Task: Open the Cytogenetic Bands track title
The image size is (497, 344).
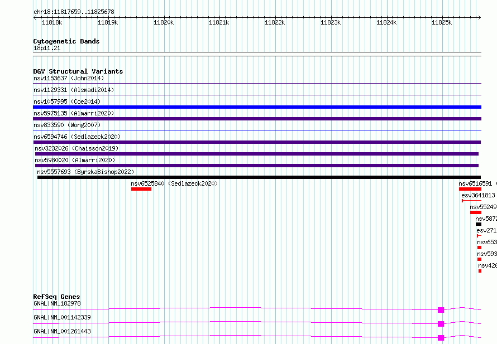Action: [66, 41]
